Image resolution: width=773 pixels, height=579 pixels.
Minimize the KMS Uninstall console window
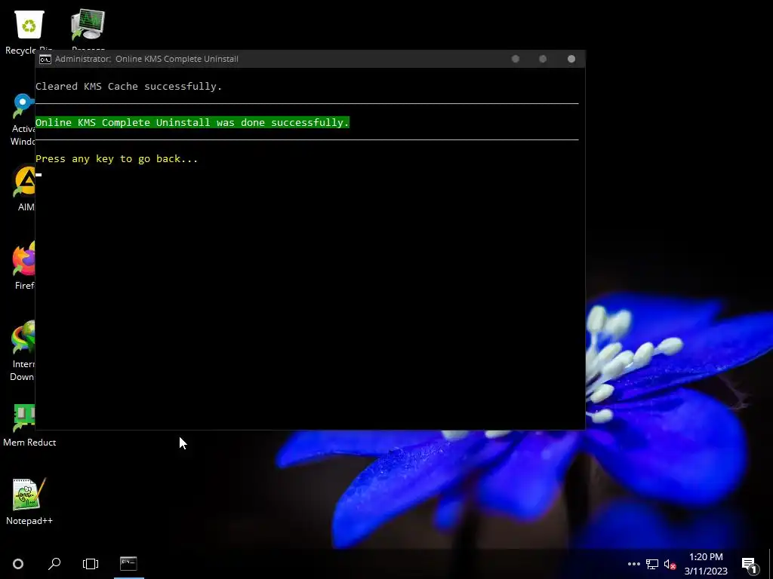515,59
